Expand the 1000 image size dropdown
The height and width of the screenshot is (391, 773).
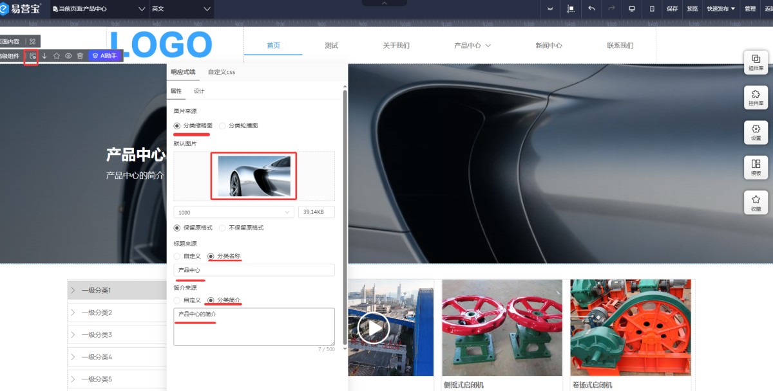(233, 212)
